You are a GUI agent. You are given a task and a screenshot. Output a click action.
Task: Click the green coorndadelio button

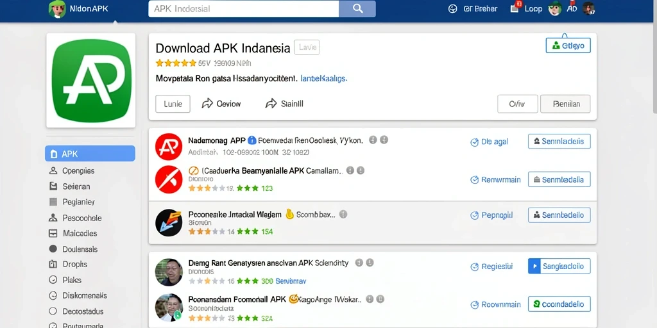tap(559, 304)
